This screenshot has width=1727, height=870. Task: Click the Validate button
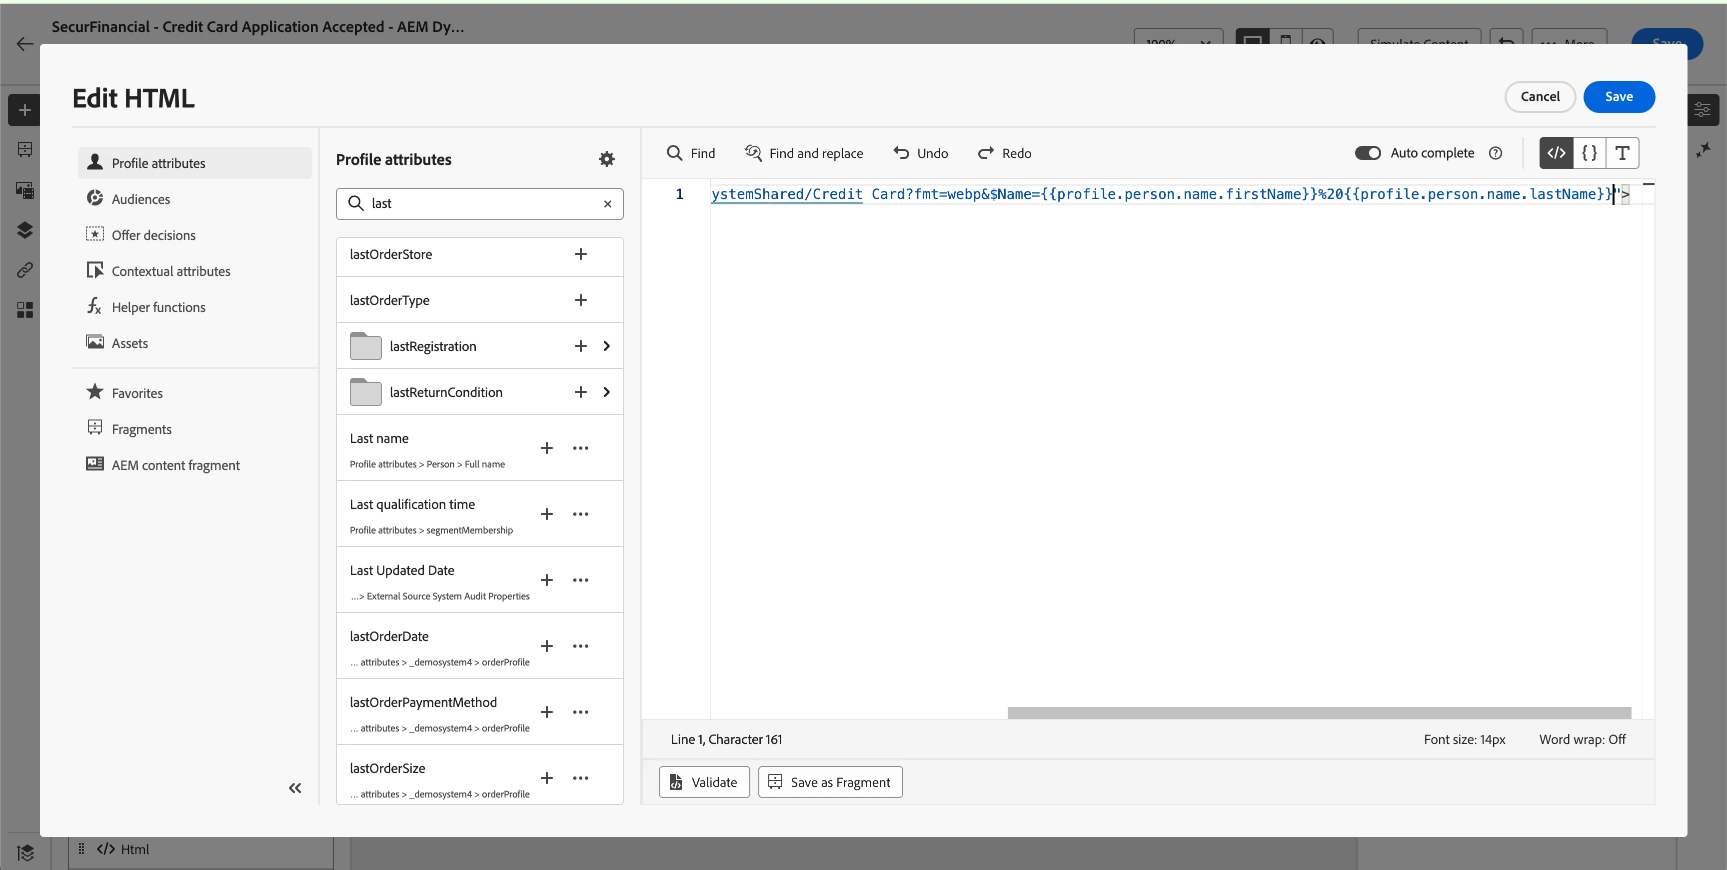coord(704,782)
